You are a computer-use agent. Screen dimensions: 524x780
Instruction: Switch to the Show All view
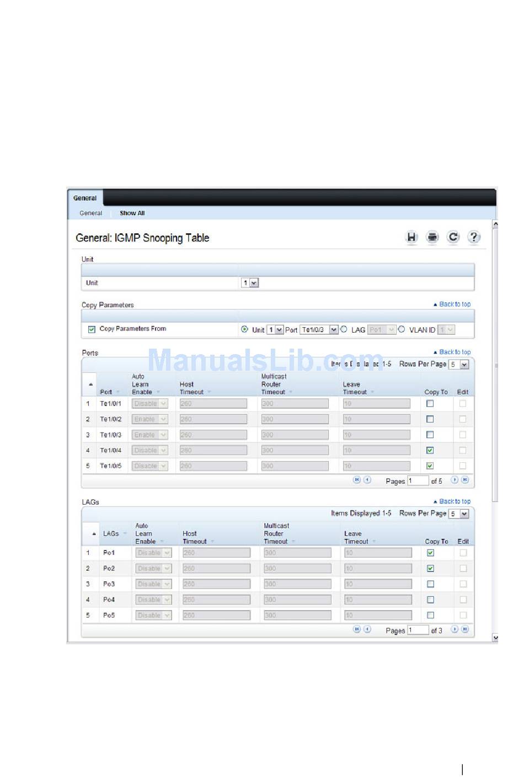pyautogui.click(x=132, y=213)
